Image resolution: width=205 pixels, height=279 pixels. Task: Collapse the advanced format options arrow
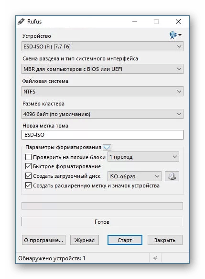click(107, 148)
